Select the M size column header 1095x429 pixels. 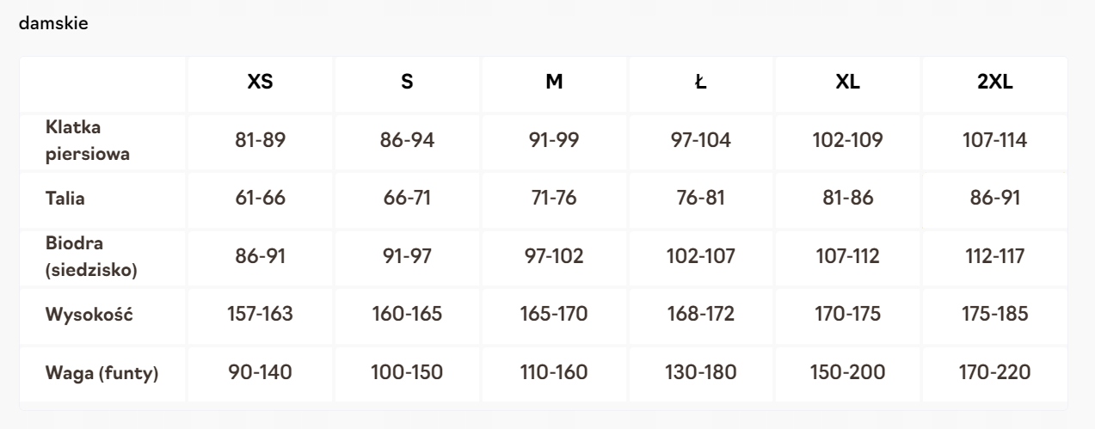click(554, 83)
